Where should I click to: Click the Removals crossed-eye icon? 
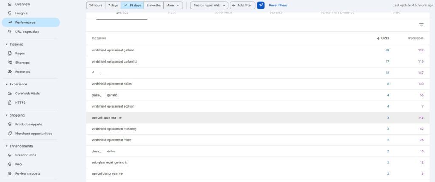click(10, 71)
